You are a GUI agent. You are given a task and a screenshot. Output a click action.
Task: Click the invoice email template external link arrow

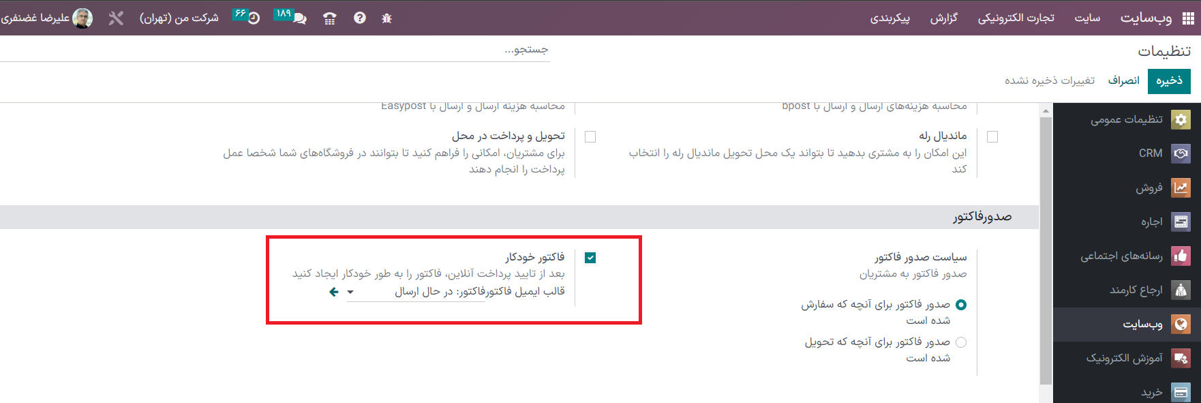point(333,292)
